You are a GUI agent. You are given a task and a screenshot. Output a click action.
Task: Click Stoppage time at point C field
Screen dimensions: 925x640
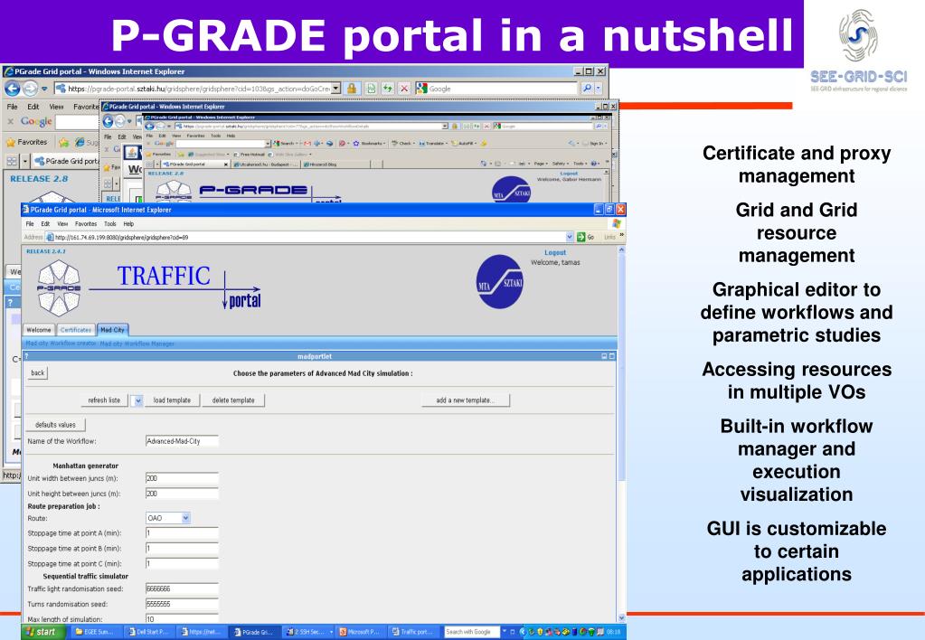coord(182,564)
